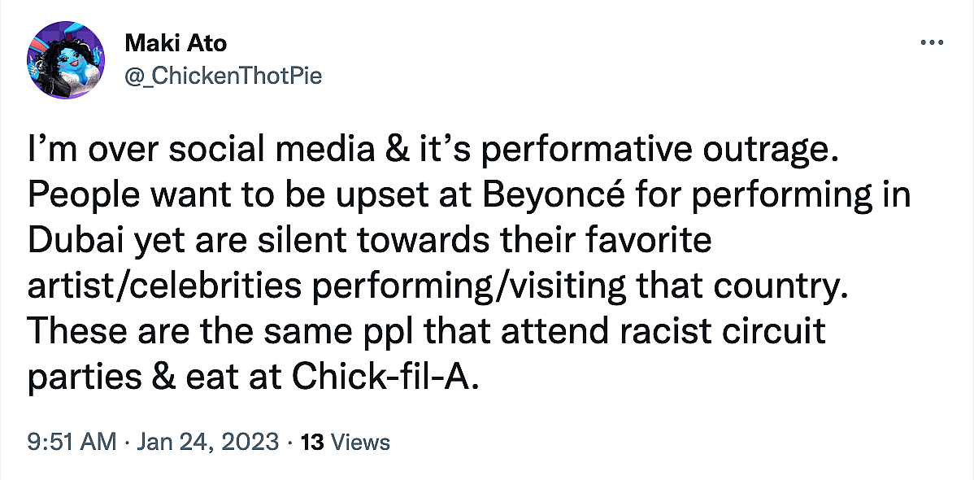The width and height of the screenshot is (974, 480).
Task: Click the word "Dubai" in the tweet
Action: [70, 242]
